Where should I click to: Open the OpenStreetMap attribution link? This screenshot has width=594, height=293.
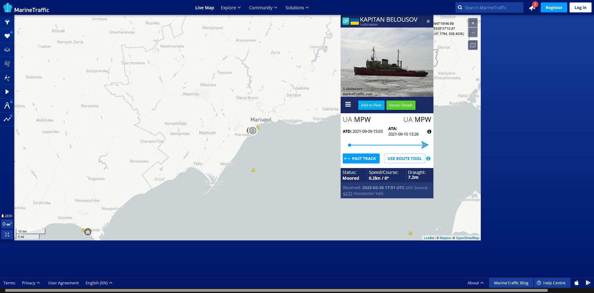click(x=467, y=238)
